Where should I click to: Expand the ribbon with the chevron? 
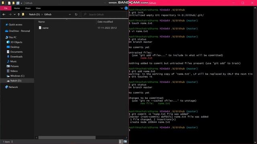tap(122, 8)
